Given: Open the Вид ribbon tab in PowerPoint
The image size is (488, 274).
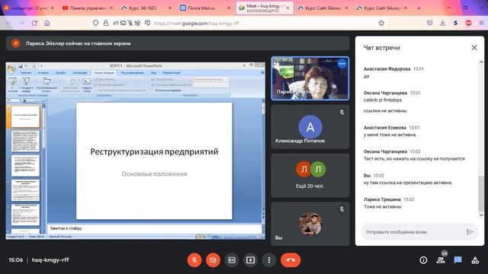Looking at the screenshot, I should tap(153, 73).
